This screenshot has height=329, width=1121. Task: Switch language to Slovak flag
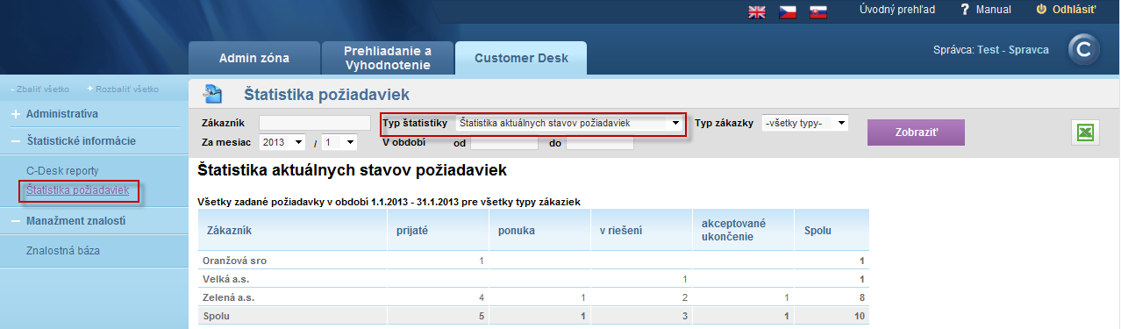[x=818, y=11]
